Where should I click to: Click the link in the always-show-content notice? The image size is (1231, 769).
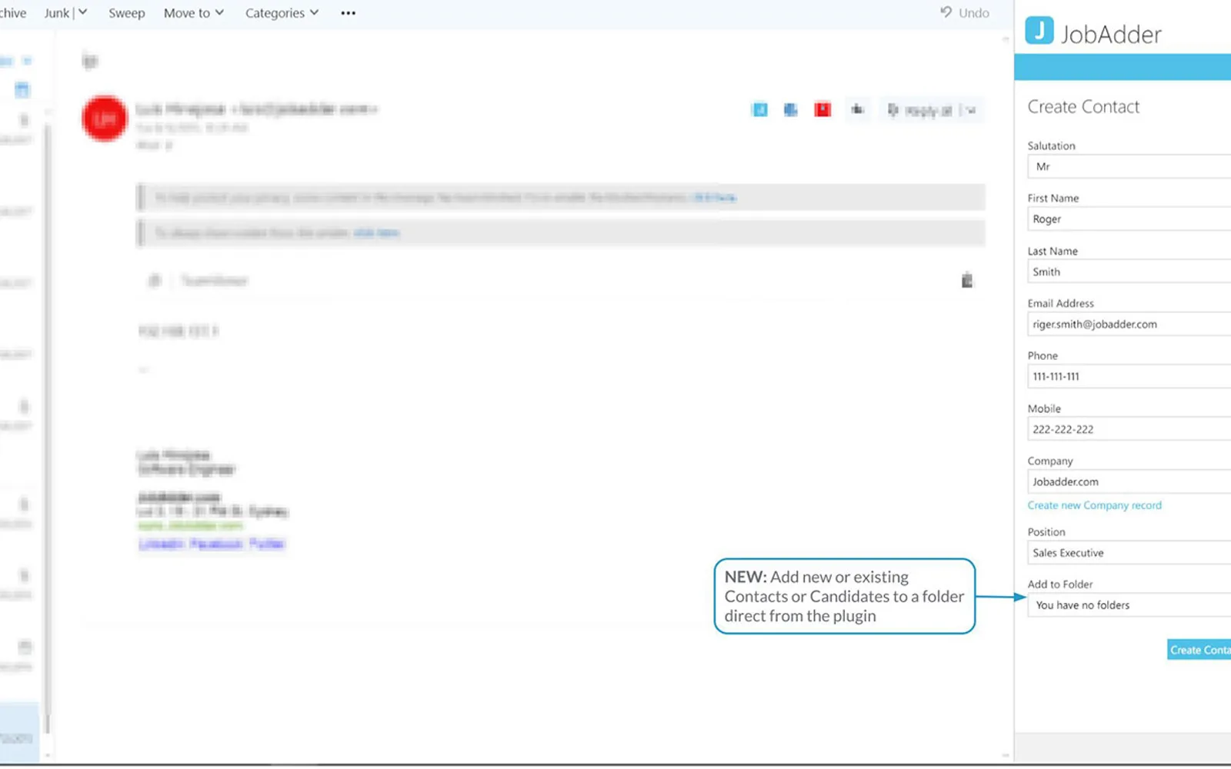(376, 233)
